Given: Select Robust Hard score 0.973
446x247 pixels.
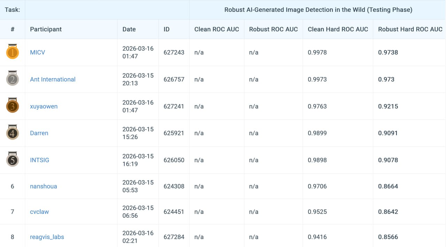Looking at the screenshot, I should (386, 79).
